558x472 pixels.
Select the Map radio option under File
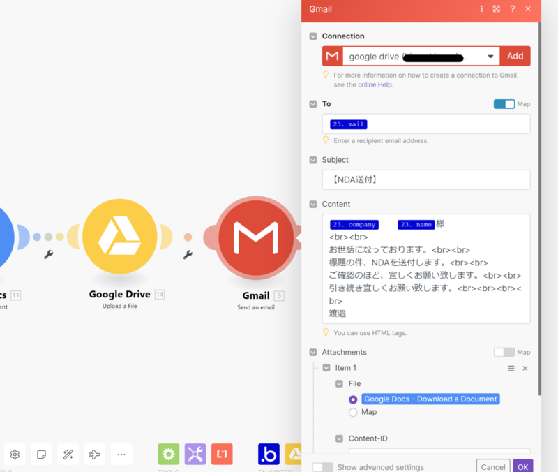click(353, 413)
